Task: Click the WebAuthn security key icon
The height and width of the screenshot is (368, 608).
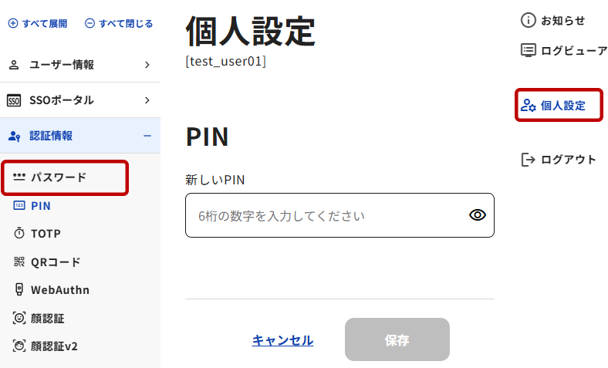Action: tap(19, 290)
